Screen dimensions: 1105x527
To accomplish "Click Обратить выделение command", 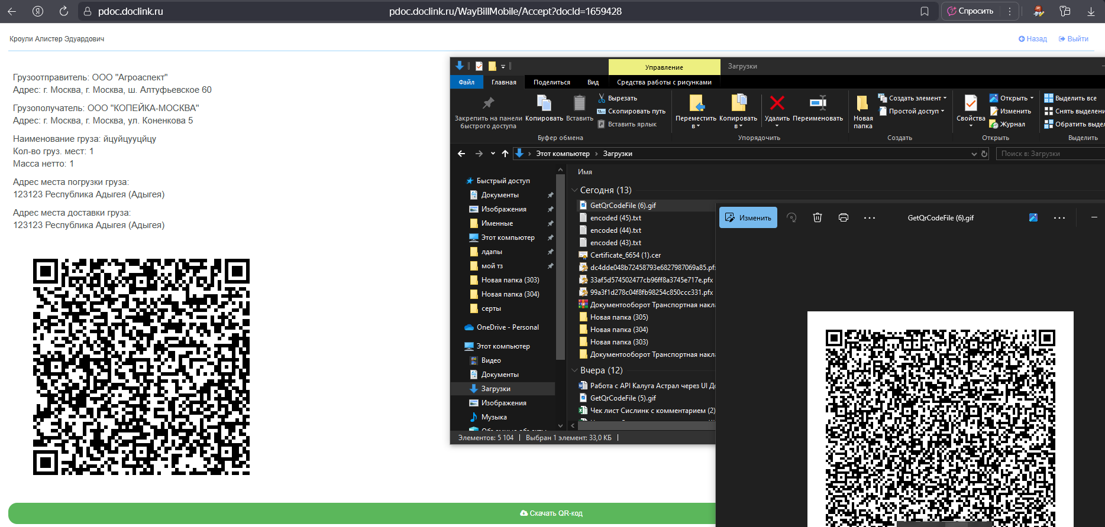I will [x=1074, y=124].
